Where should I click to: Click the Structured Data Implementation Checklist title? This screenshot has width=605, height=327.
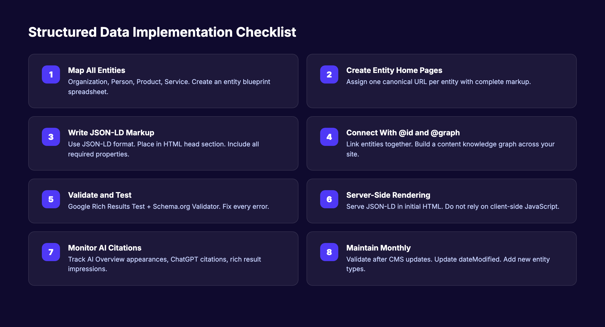(x=162, y=32)
